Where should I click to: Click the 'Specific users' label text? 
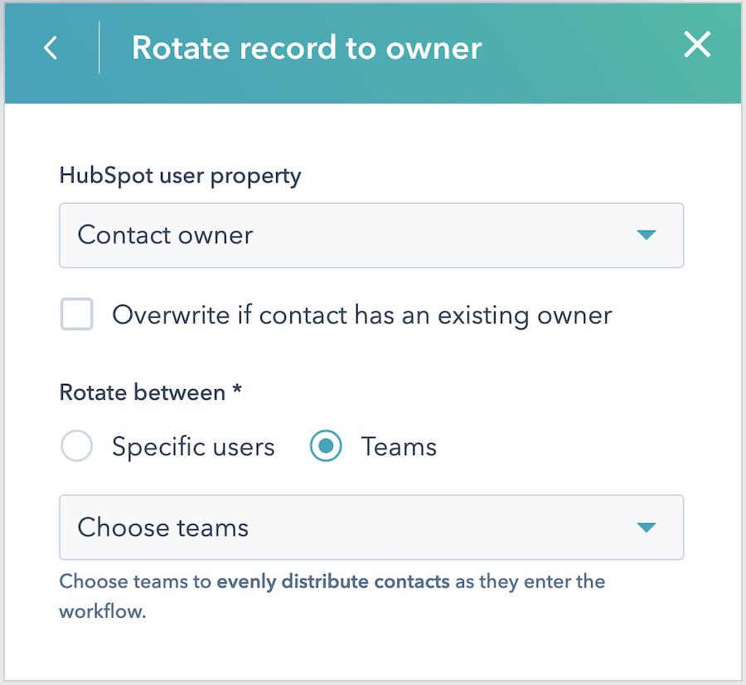(193, 447)
